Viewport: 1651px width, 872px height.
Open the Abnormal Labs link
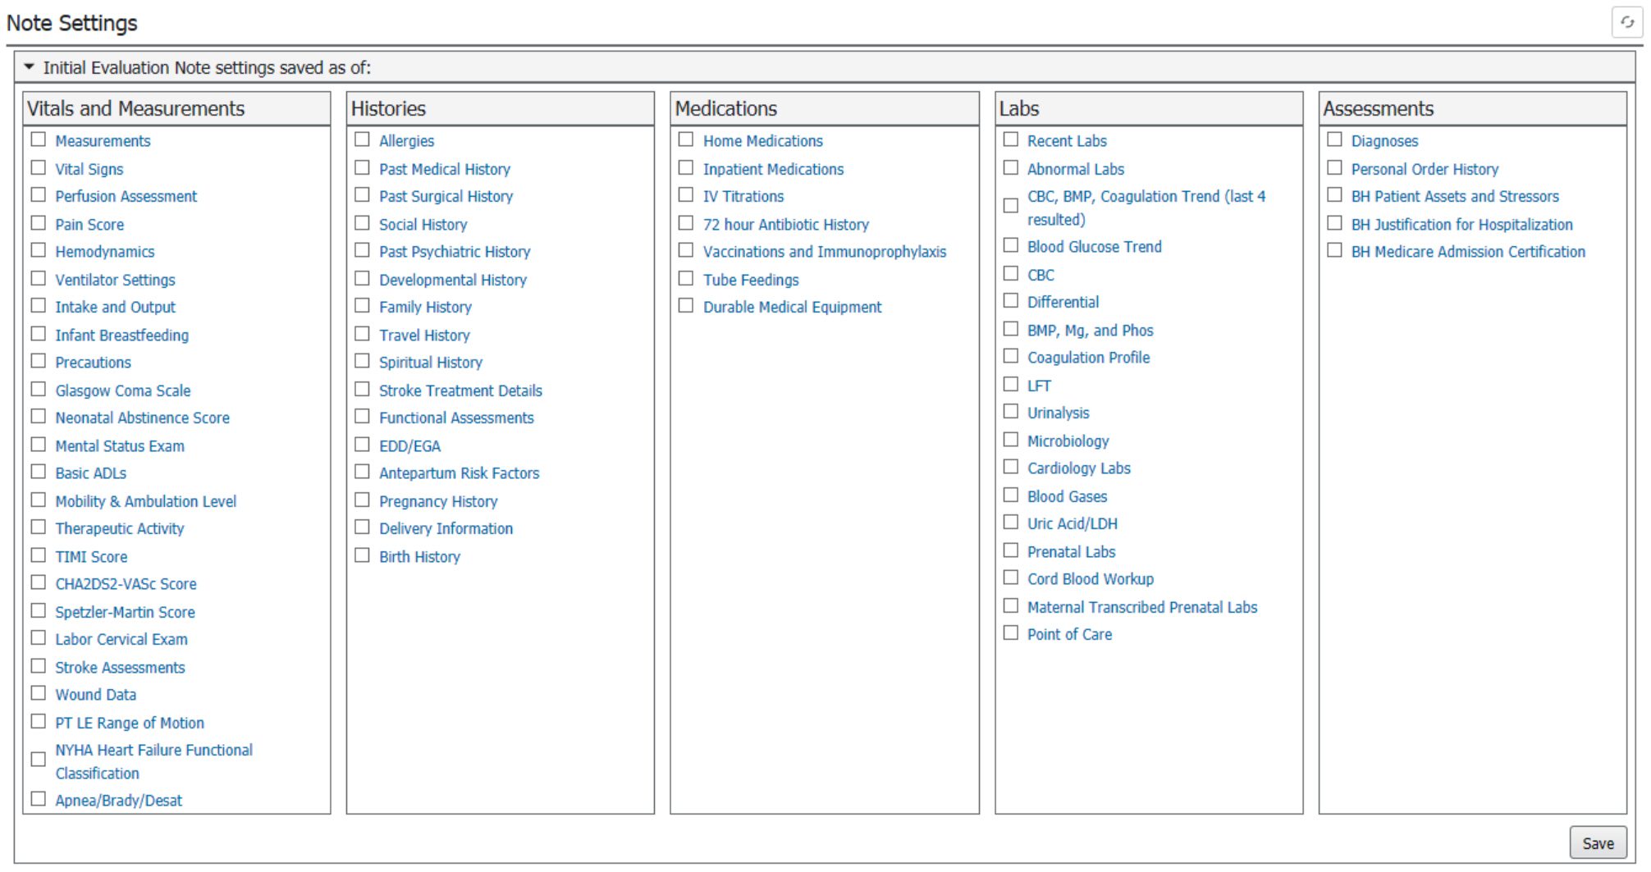pyautogui.click(x=1076, y=169)
